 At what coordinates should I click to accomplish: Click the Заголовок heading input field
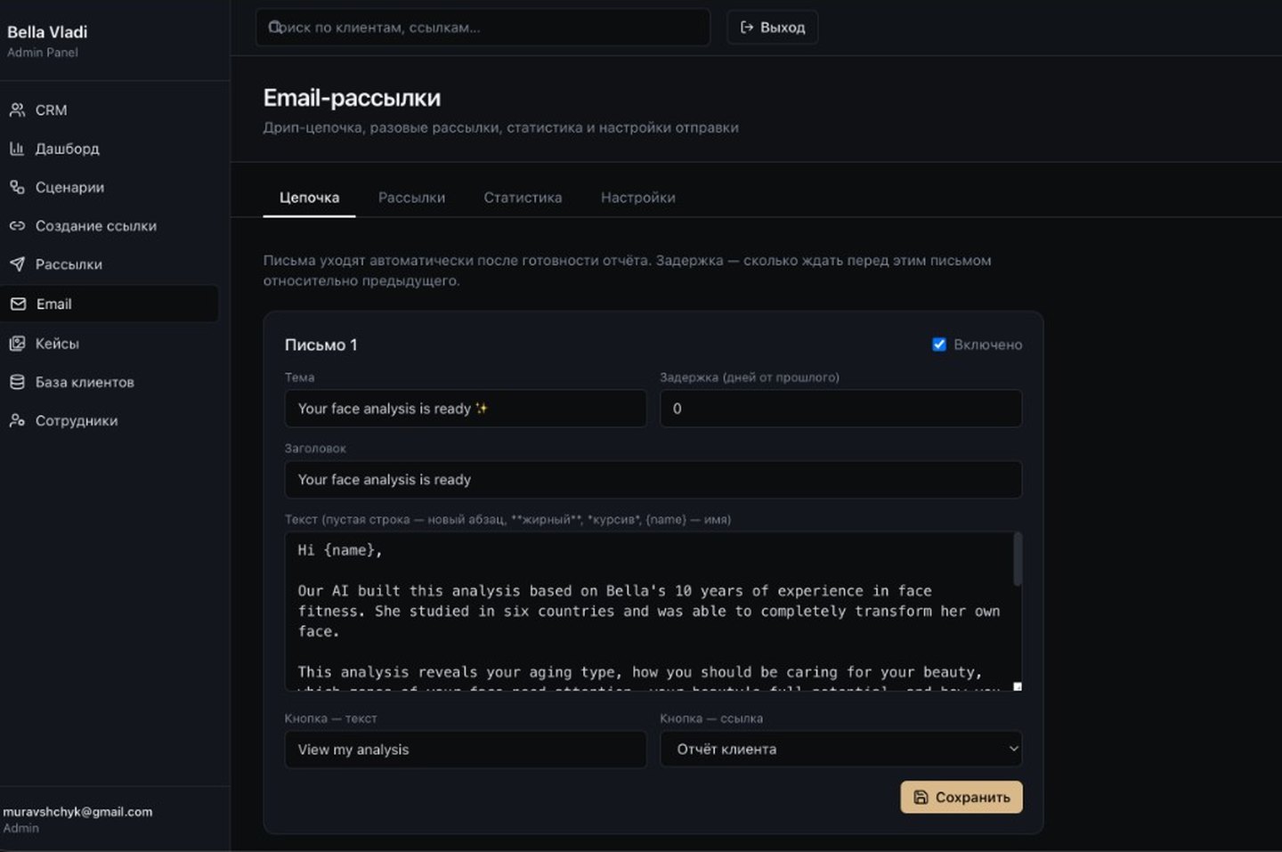pos(653,480)
